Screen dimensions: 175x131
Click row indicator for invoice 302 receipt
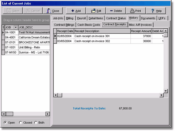(55, 41)
